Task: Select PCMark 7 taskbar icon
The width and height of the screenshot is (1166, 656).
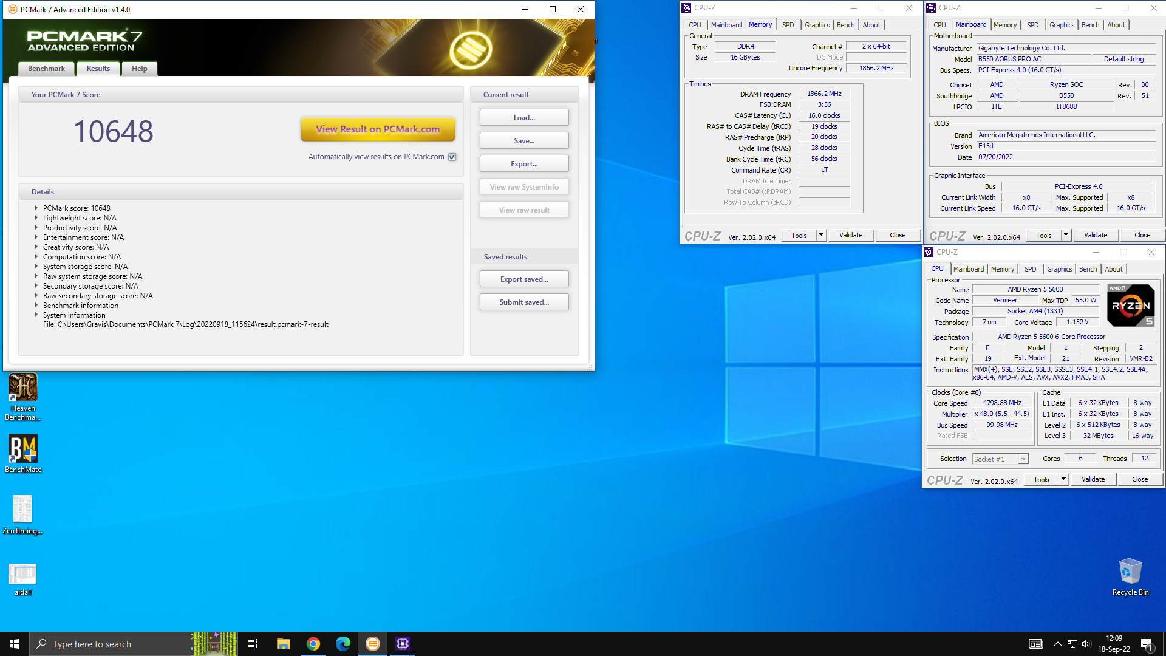Action: [373, 644]
